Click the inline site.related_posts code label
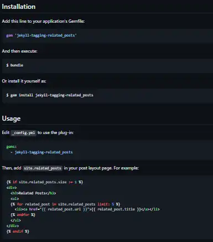Screen dimensions: 213x242 [x=43, y=168]
